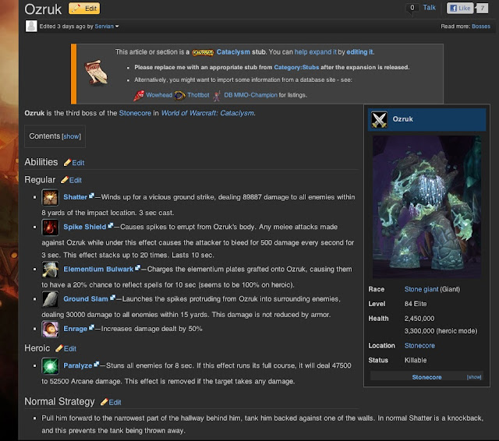Open the Elementium Bulwark ability link
Image resolution: width=499 pixels, height=441 pixels.
point(98,270)
